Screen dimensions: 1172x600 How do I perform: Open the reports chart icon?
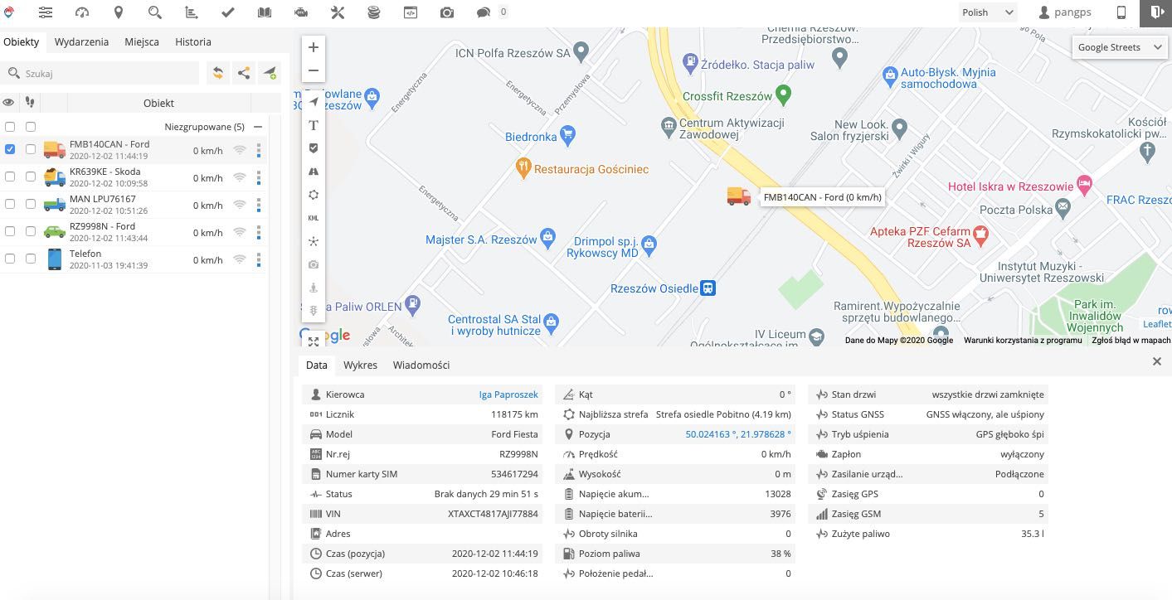pos(192,12)
